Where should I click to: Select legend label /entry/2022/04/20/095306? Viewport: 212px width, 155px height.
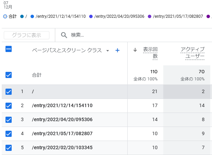pyautogui.click(x=119, y=16)
